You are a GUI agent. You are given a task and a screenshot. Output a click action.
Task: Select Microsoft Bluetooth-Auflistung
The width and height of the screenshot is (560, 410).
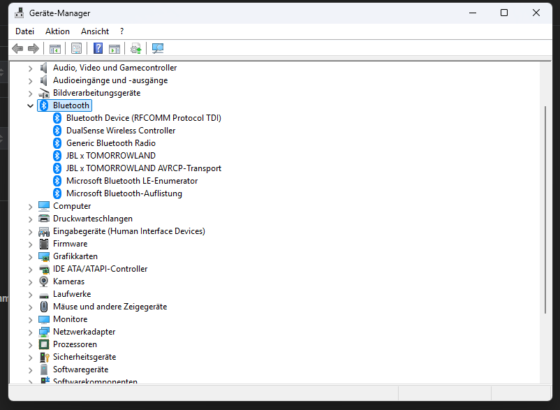(x=124, y=193)
